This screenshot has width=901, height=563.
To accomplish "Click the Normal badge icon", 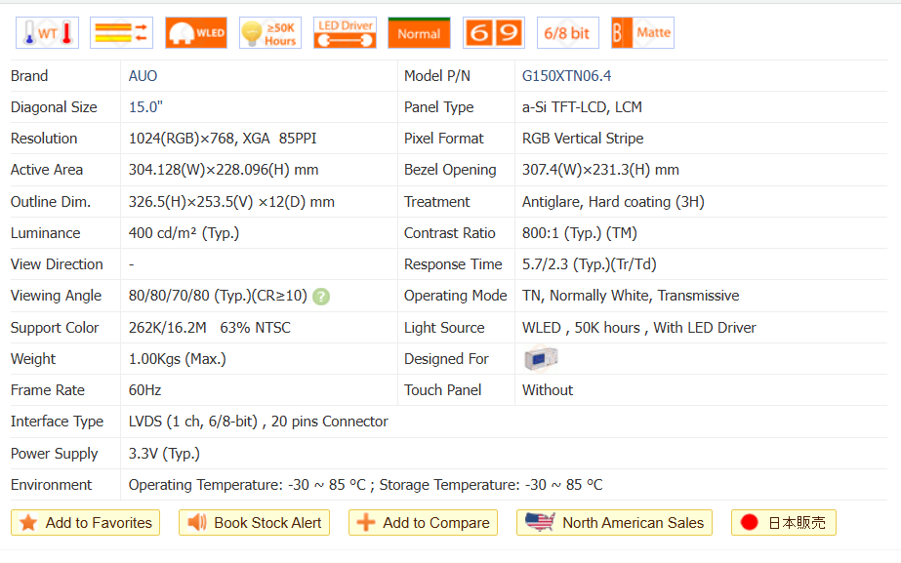I will pos(419,33).
